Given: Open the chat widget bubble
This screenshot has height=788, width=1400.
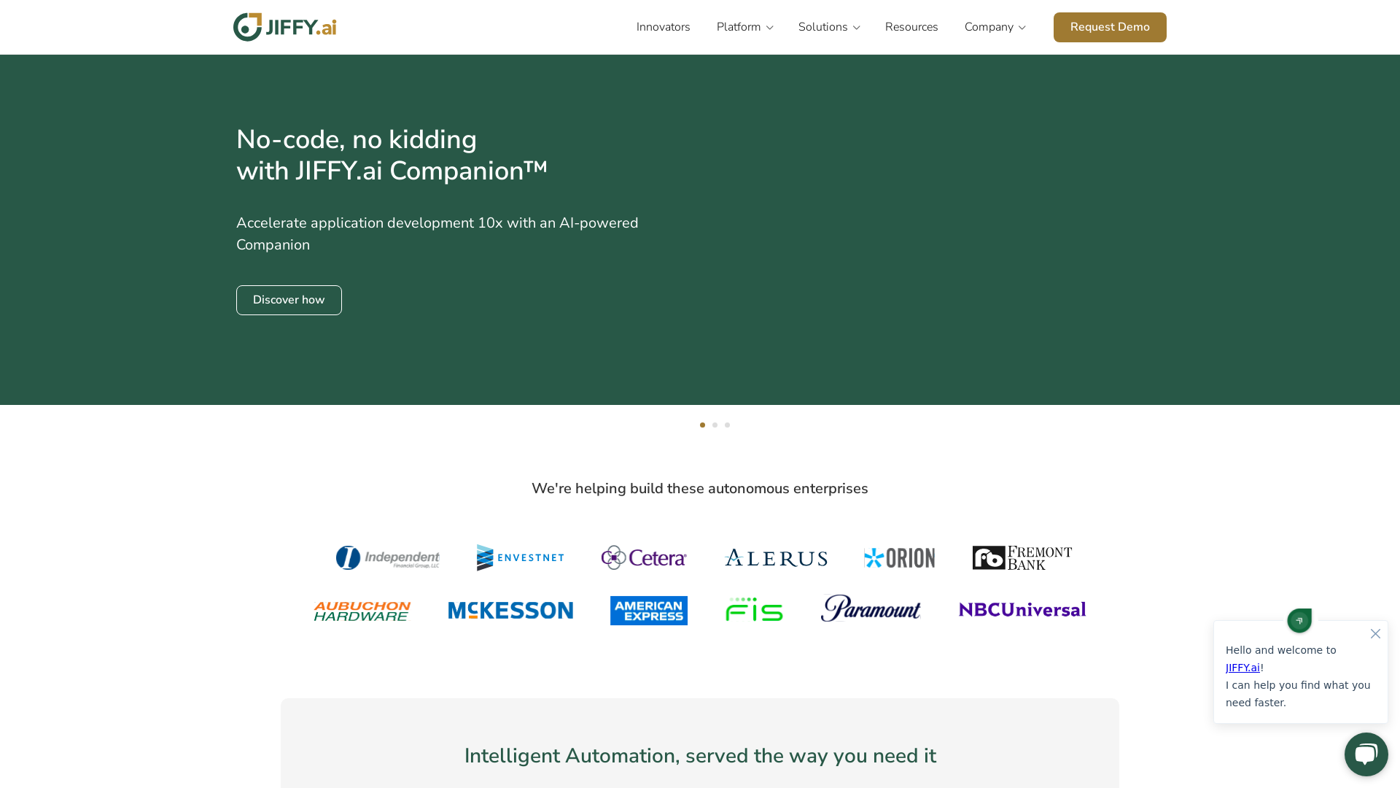Looking at the screenshot, I should pos(1366,754).
